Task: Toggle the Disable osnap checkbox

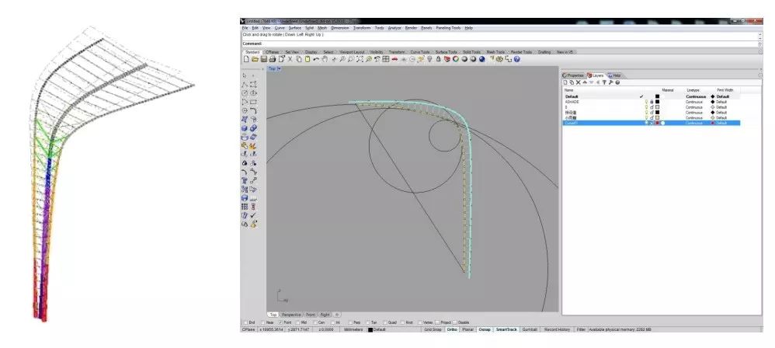Action: point(455,322)
